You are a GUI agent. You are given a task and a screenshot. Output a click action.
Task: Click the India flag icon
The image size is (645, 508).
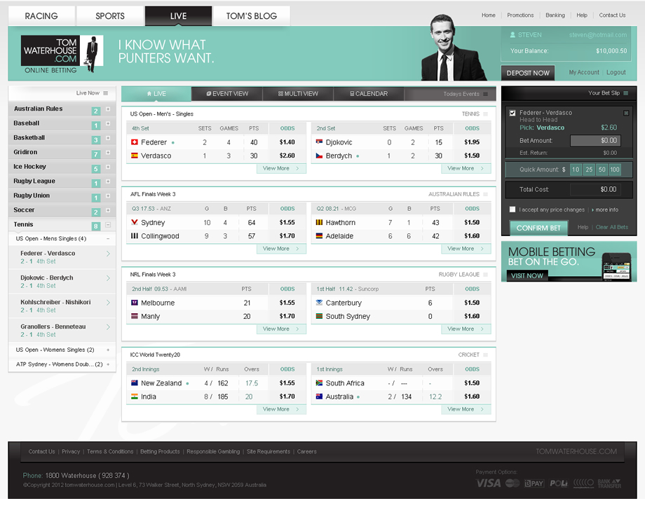point(134,397)
